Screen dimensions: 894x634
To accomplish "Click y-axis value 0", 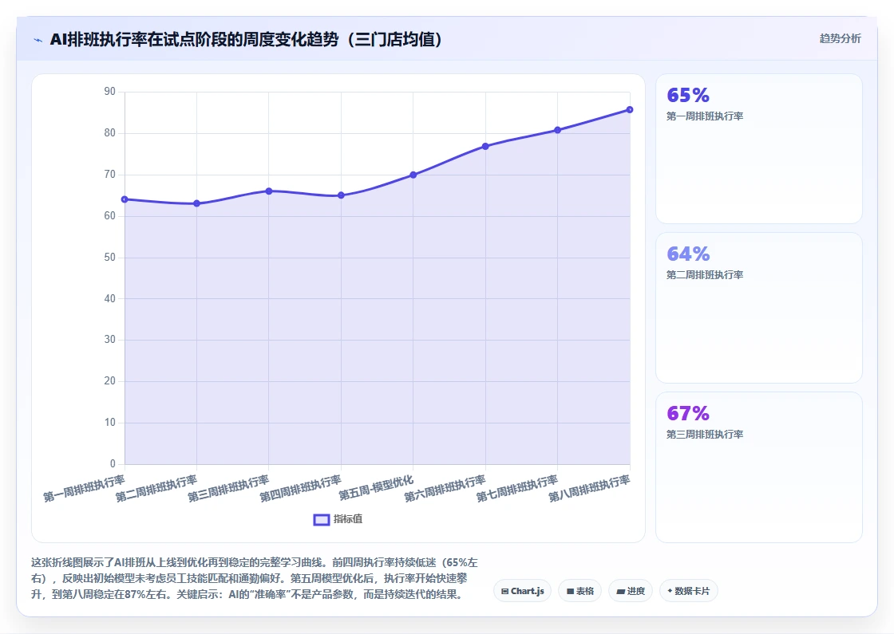I will pyautogui.click(x=113, y=464).
